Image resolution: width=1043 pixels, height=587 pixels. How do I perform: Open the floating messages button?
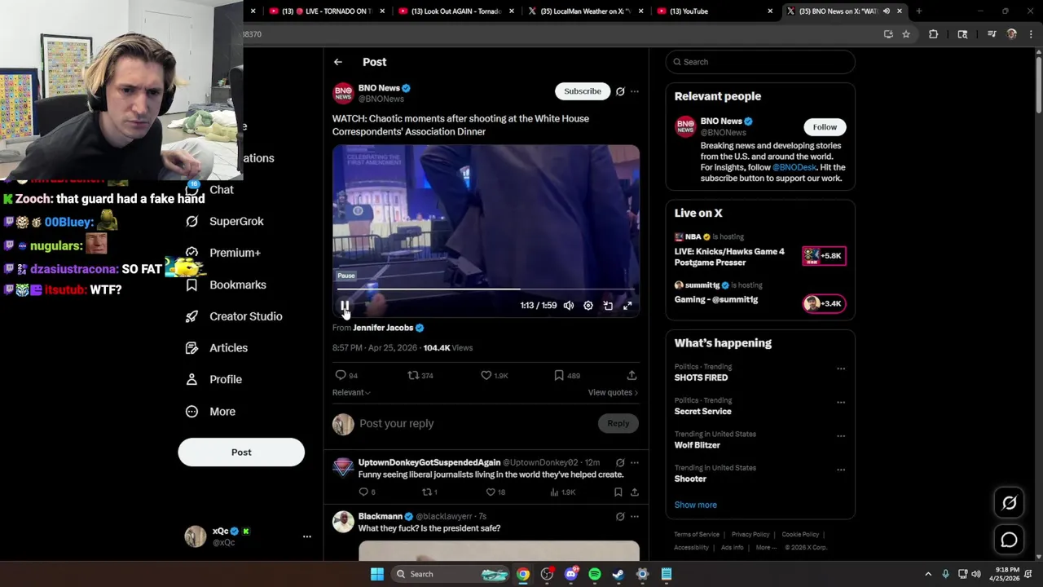point(1009,540)
